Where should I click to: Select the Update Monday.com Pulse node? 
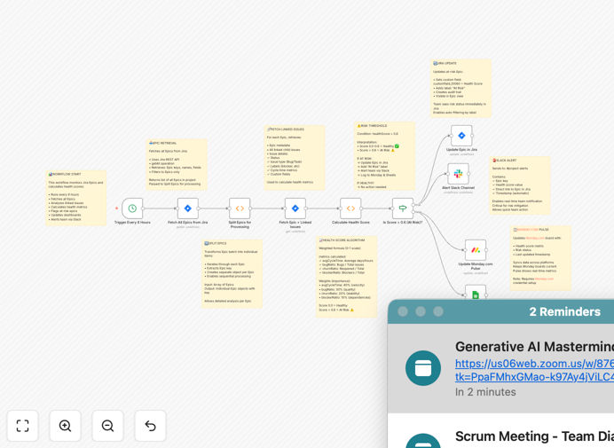pyautogui.click(x=476, y=250)
